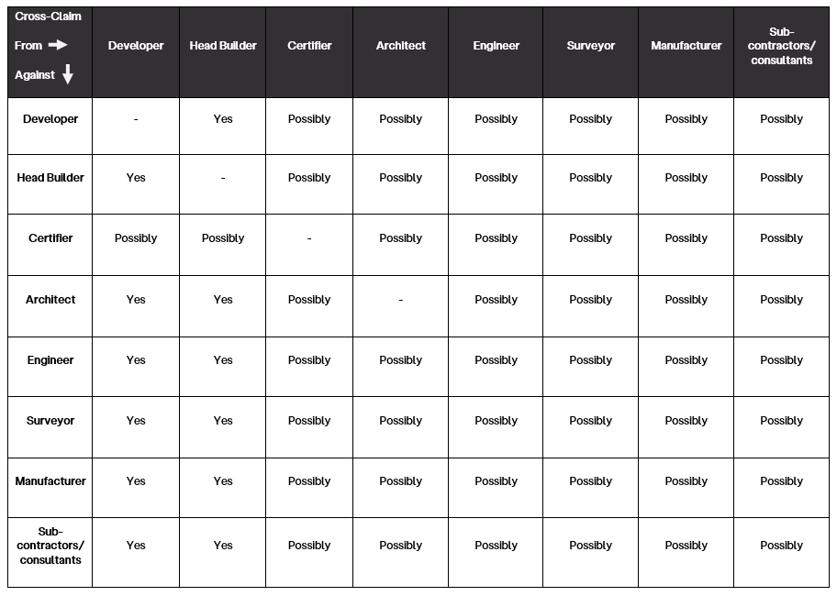This screenshot has height=596, width=837.
Task: Select the Head Builder column header
Action: point(223,46)
